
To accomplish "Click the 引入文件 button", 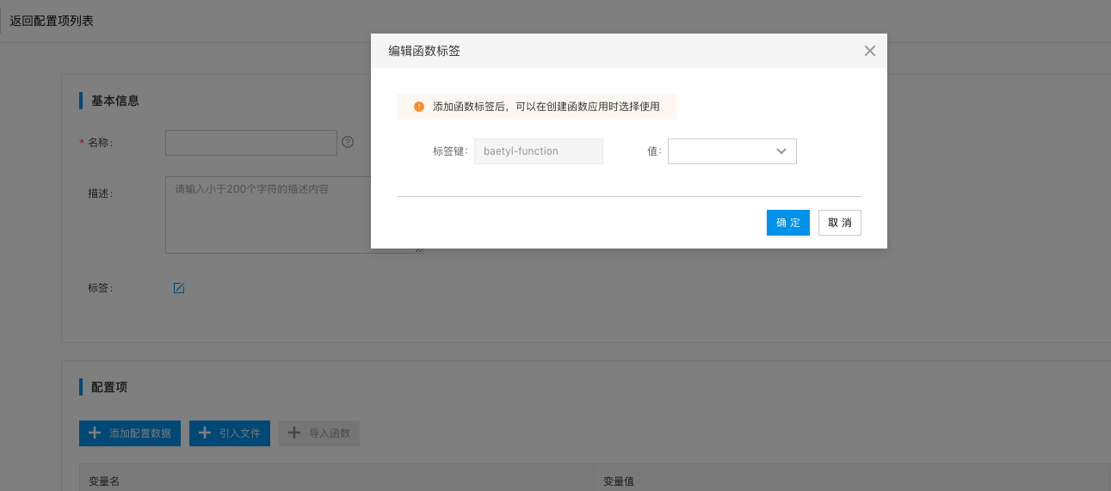I will click(x=230, y=433).
